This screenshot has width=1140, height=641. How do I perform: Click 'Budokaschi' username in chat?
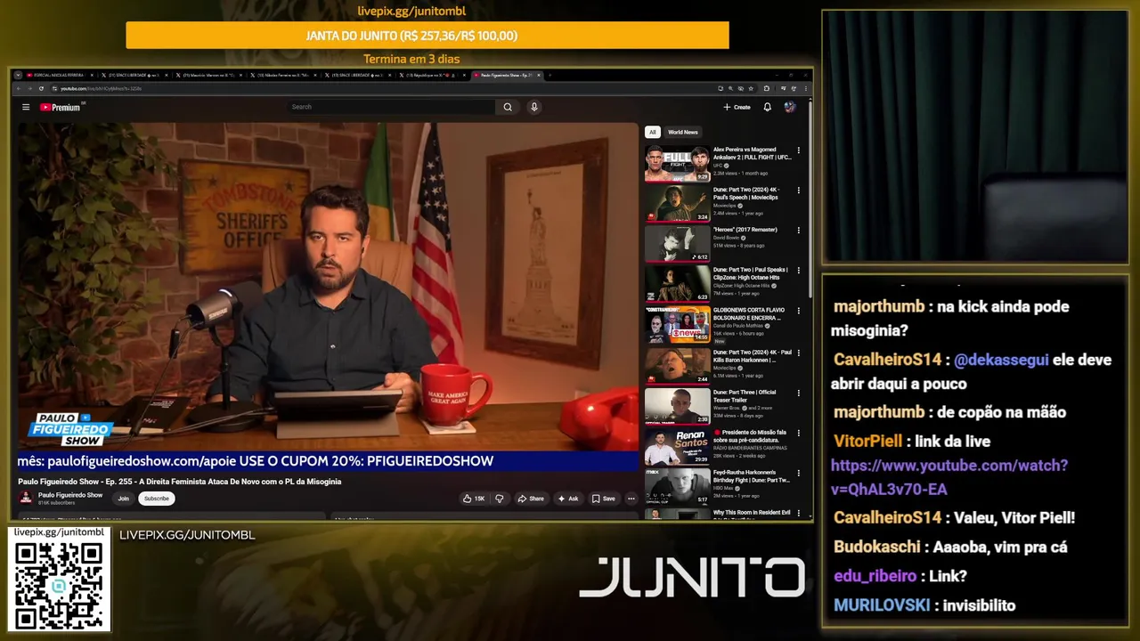(x=877, y=548)
